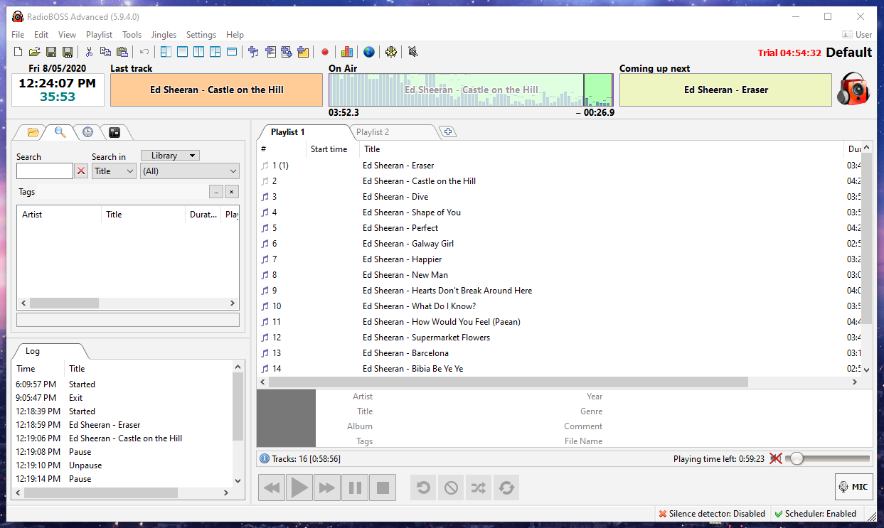Open the Search in Title combo box
Viewport: 884px width, 528px height.
[114, 171]
